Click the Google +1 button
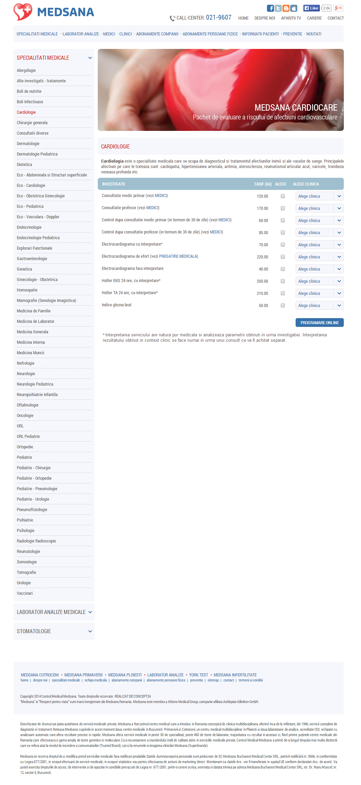 coord(338,8)
